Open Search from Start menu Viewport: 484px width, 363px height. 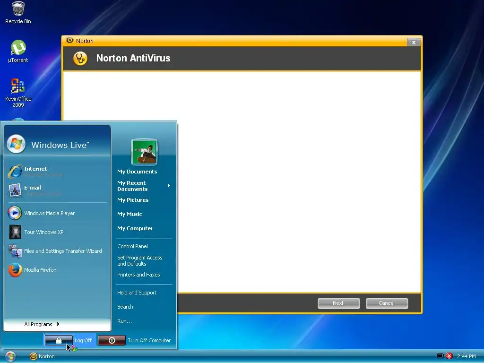click(125, 307)
